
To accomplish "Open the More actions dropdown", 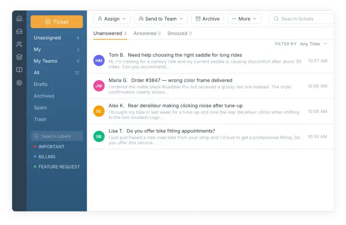I will pyautogui.click(x=244, y=19).
